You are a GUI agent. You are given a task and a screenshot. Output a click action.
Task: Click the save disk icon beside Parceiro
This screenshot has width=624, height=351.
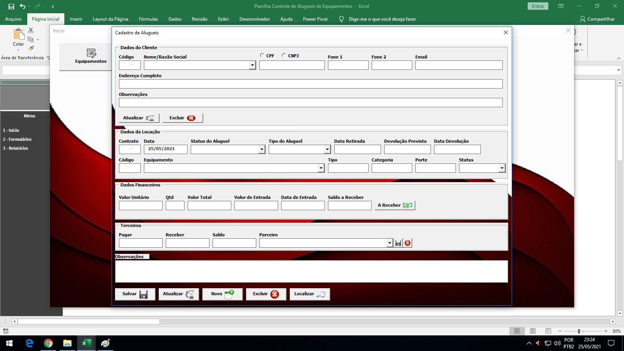pos(398,243)
